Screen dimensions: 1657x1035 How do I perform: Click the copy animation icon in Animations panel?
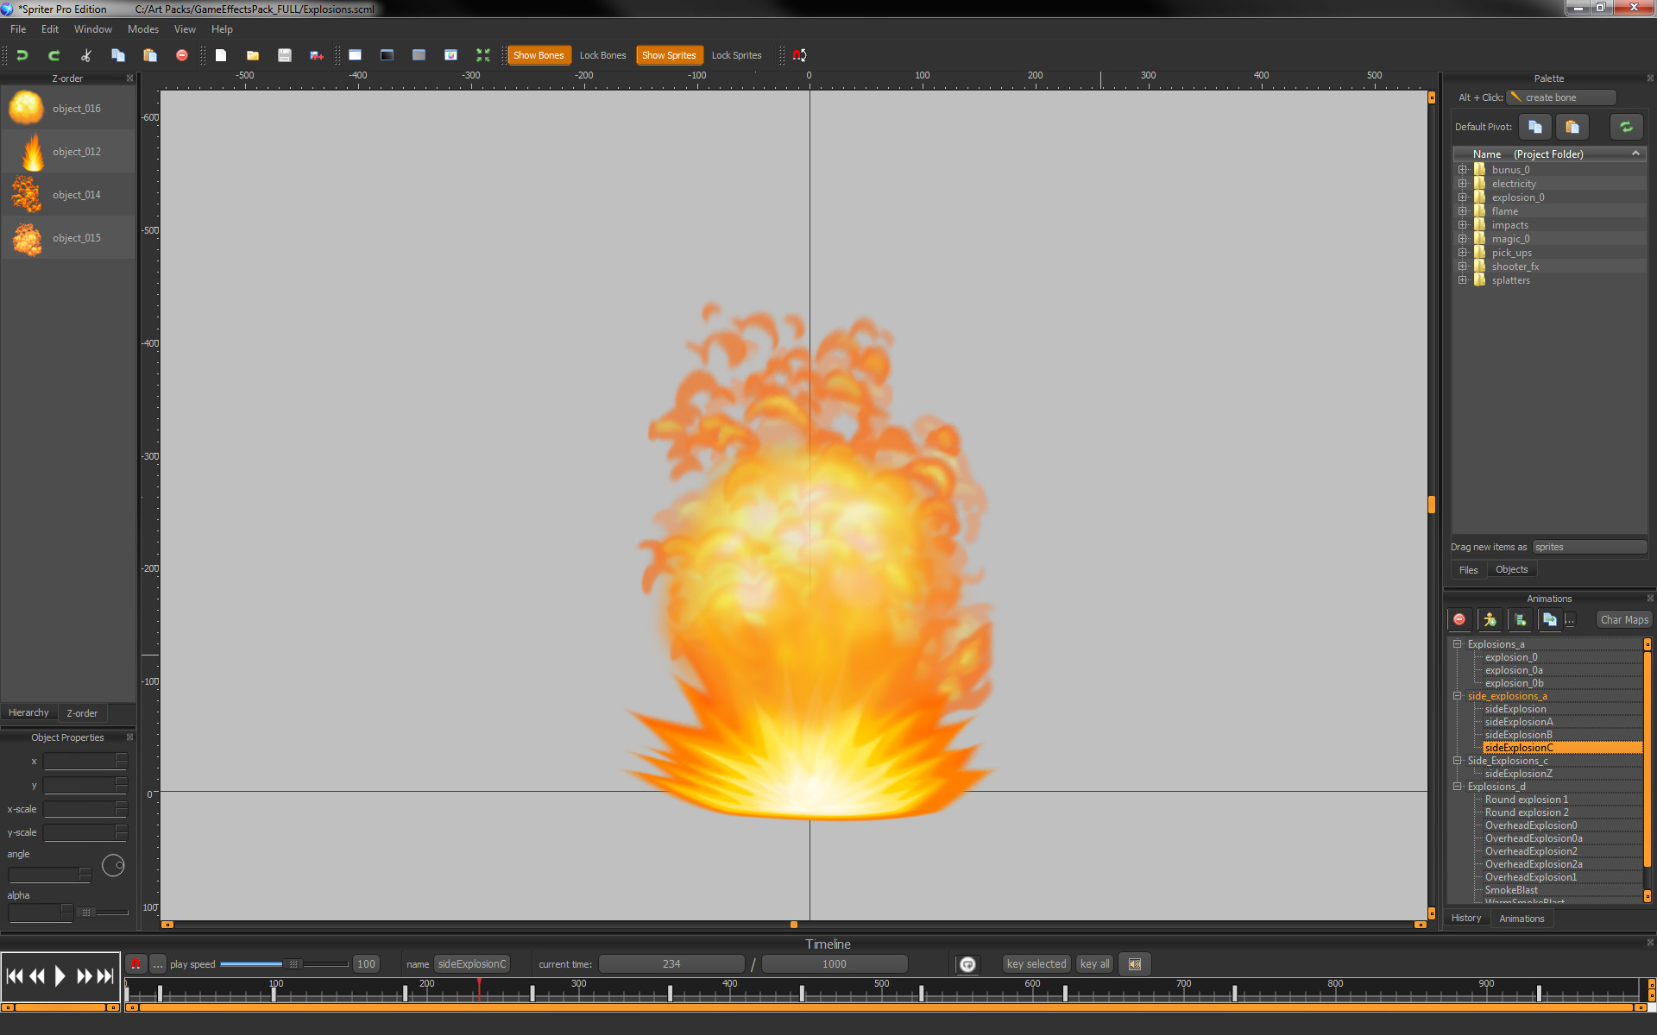[1550, 619]
